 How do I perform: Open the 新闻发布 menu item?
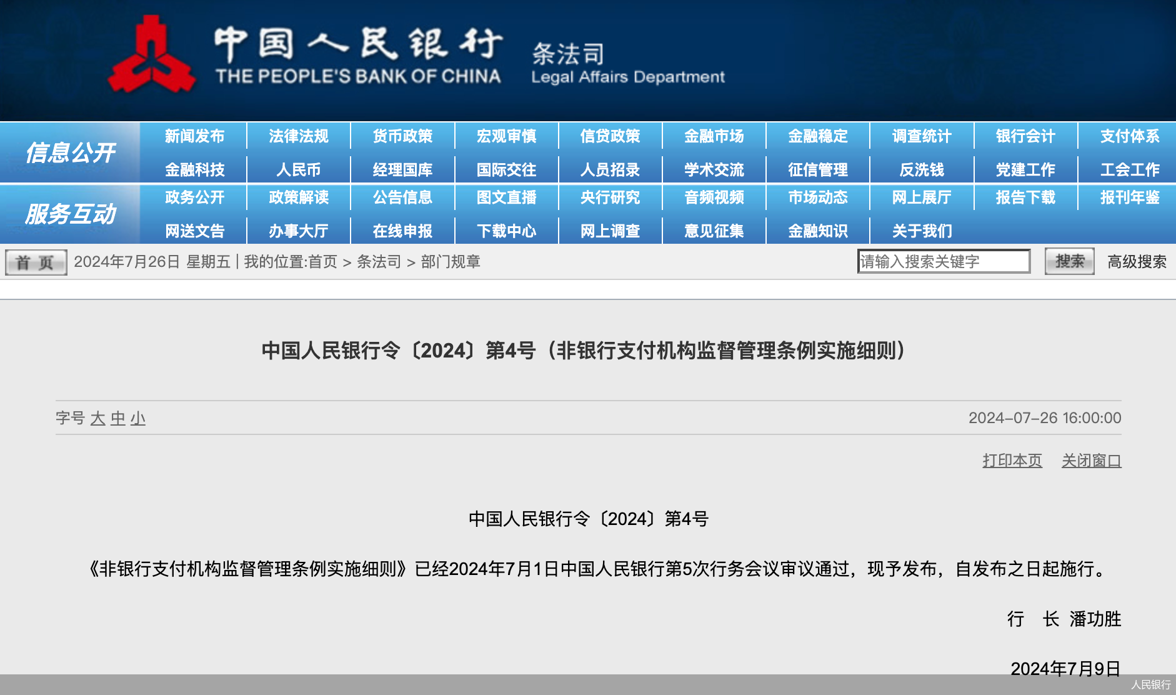[194, 136]
